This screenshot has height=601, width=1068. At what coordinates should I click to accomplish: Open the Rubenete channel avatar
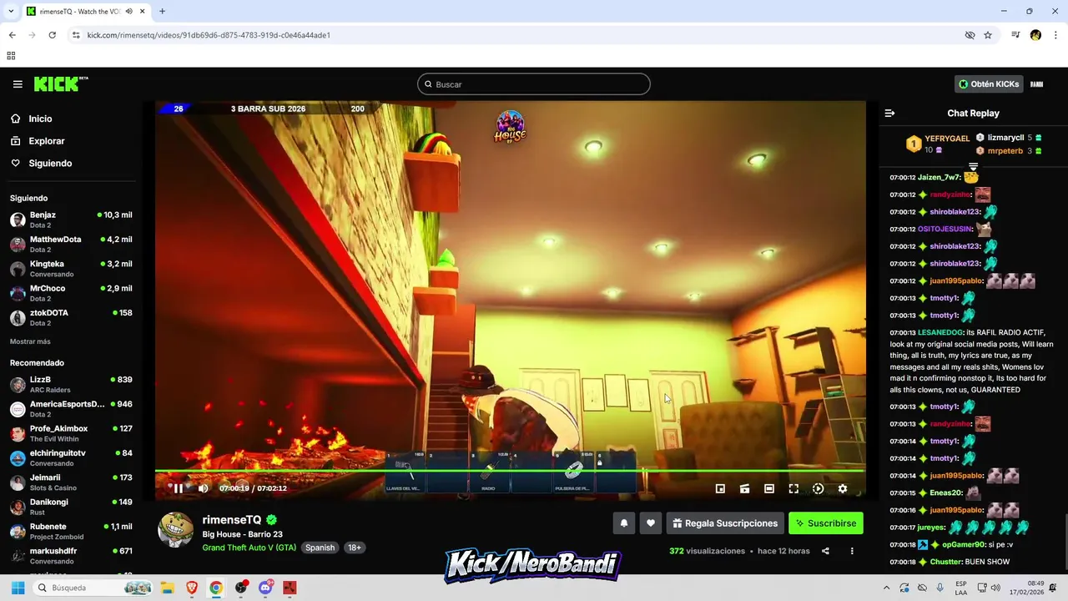tap(18, 532)
